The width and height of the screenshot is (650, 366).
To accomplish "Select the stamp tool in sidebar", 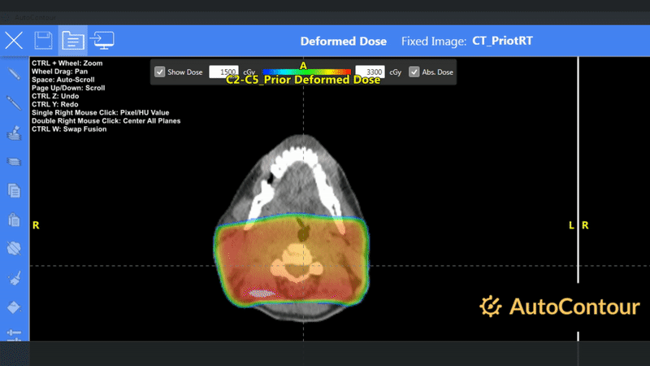I will pyautogui.click(x=14, y=133).
